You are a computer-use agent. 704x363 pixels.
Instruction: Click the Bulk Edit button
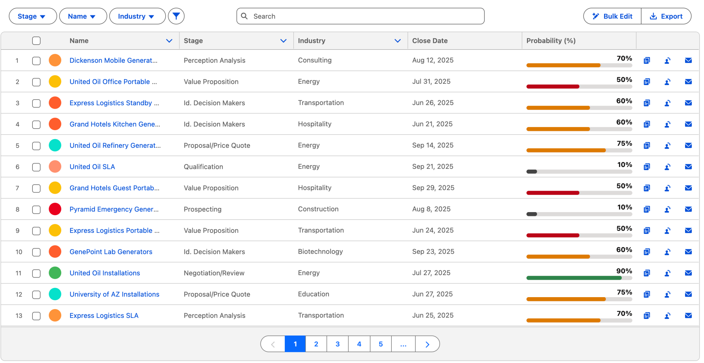[612, 16]
